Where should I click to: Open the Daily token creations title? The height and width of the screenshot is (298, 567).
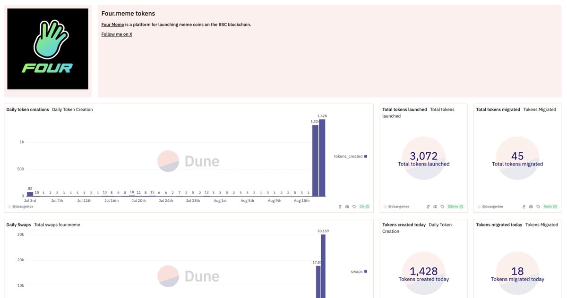point(27,109)
